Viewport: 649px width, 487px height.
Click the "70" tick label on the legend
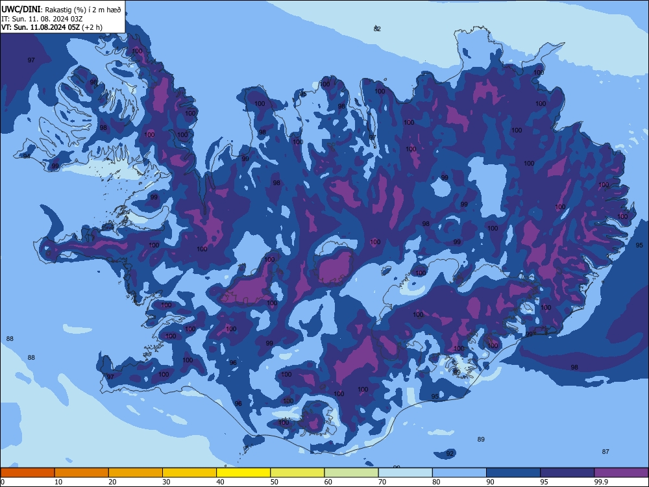tap(382, 482)
